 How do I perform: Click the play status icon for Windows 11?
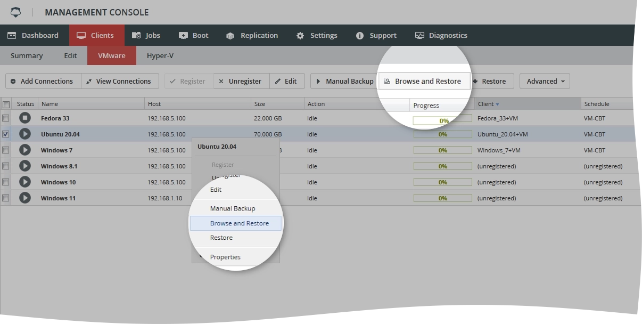coord(25,198)
